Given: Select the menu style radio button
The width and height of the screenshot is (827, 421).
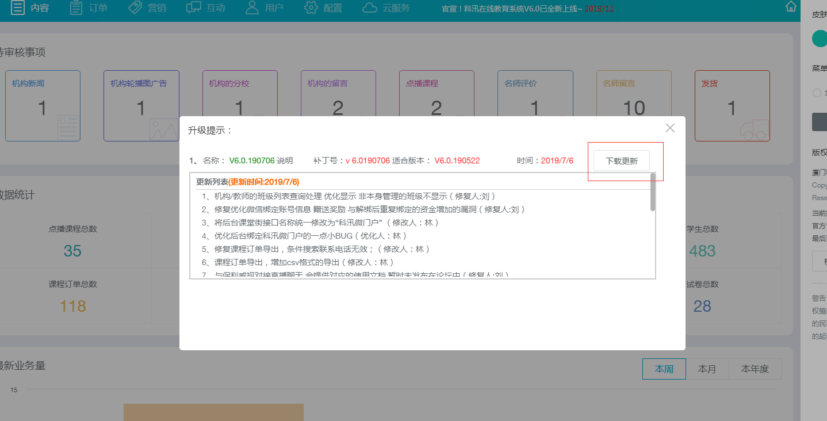Looking at the screenshot, I should [x=817, y=93].
